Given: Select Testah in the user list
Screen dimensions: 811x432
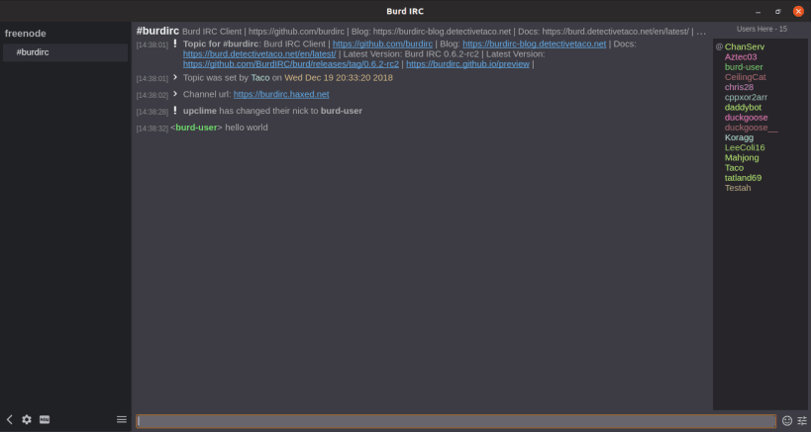Looking at the screenshot, I should pyautogui.click(x=738, y=188).
